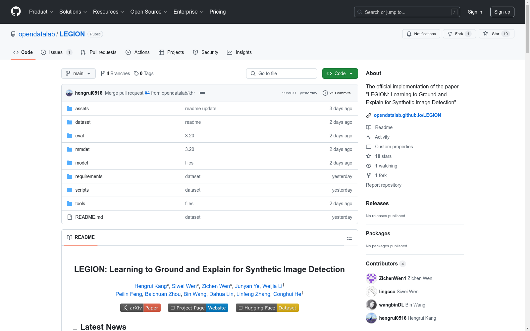Click ZichenWen1 contributor avatar

point(371,278)
